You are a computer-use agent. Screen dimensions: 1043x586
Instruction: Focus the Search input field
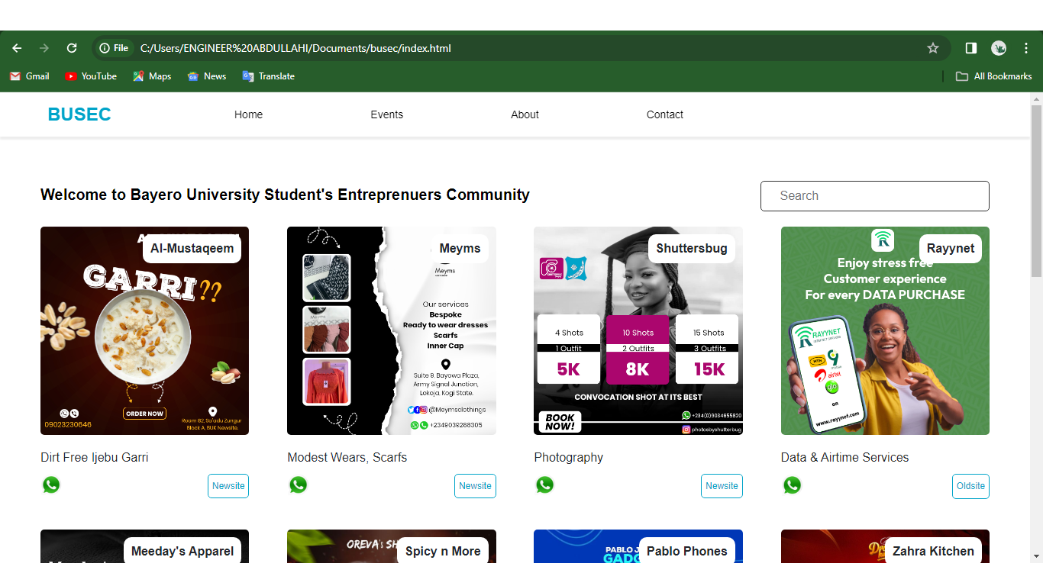pyautogui.click(x=875, y=196)
